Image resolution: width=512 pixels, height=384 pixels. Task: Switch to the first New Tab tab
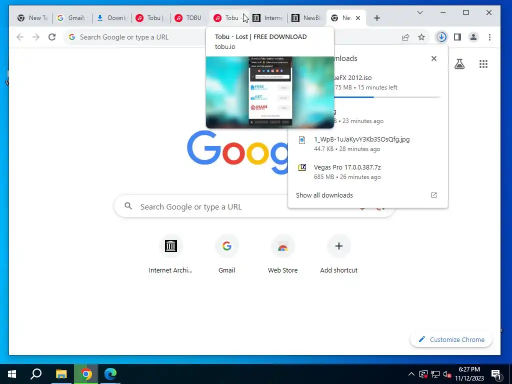[x=33, y=18]
